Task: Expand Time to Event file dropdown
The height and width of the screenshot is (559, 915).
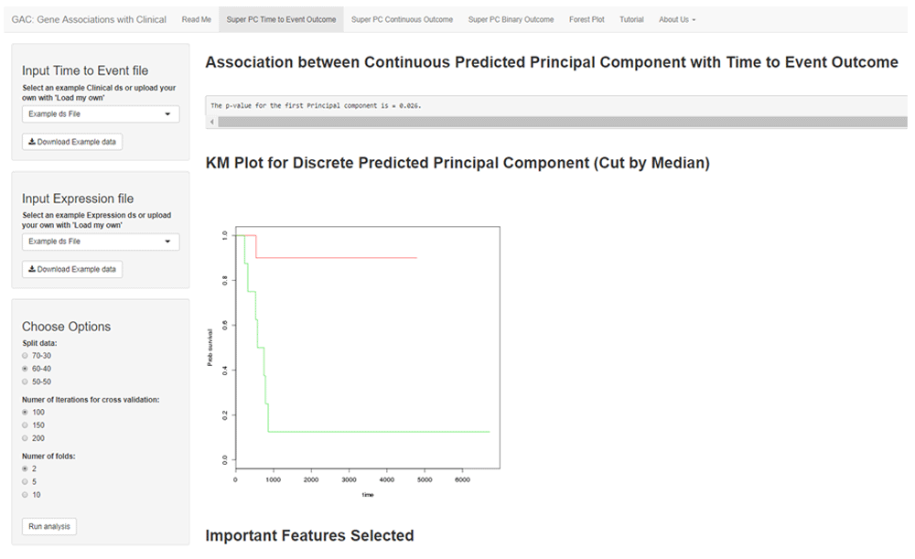Action: (x=101, y=113)
